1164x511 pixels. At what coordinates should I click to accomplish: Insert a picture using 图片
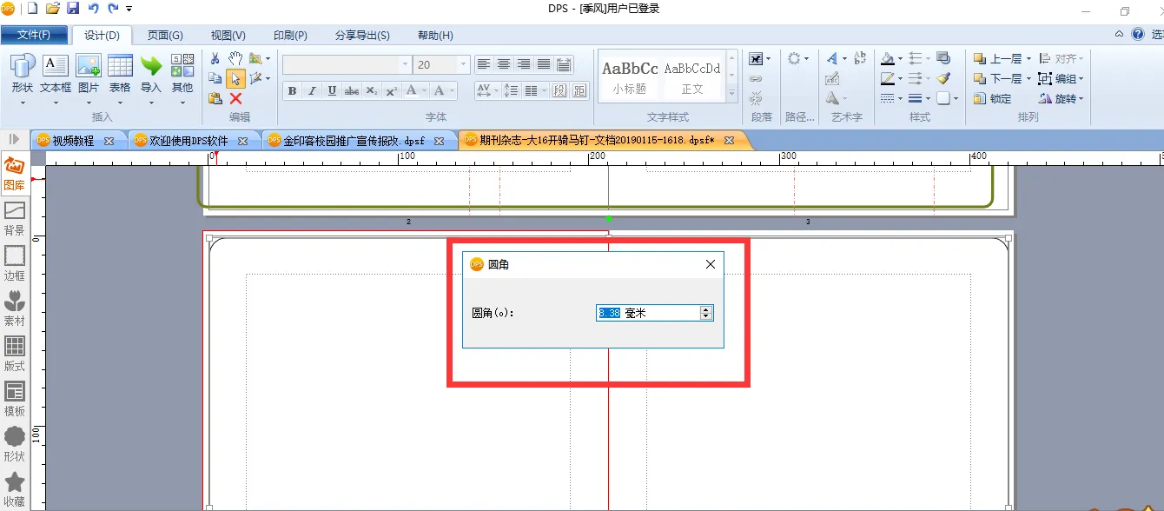coord(89,74)
